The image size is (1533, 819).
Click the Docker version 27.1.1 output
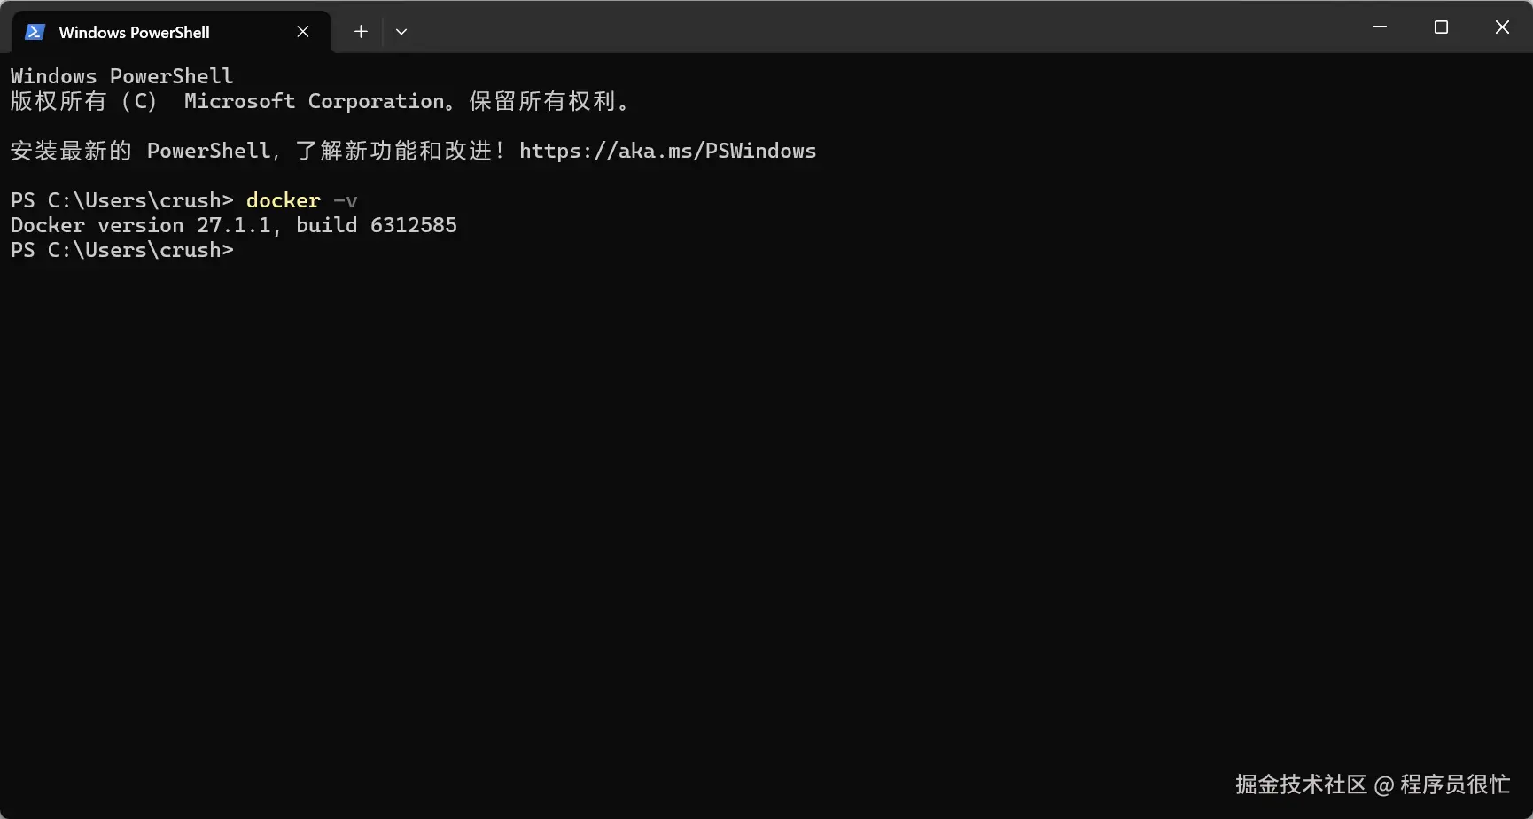click(140, 225)
